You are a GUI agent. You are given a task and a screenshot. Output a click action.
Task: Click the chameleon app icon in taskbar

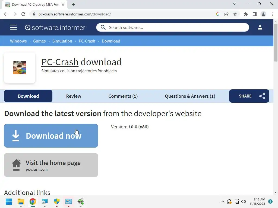(81, 201)
